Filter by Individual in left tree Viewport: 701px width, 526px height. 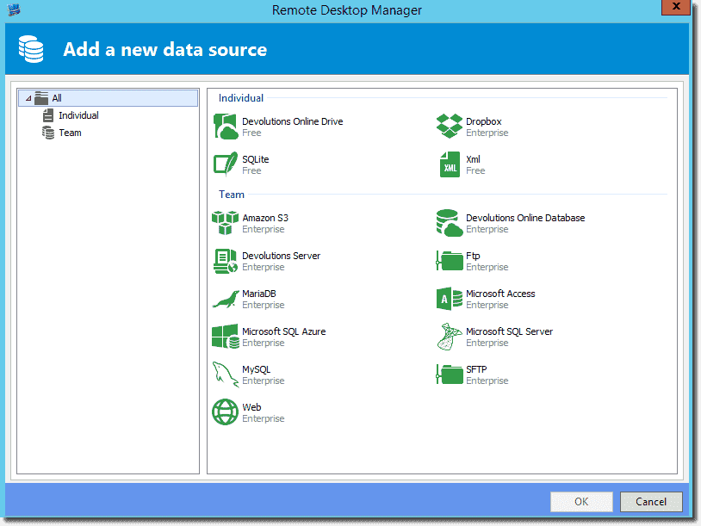pyautogui.click(x=78, y=115)
